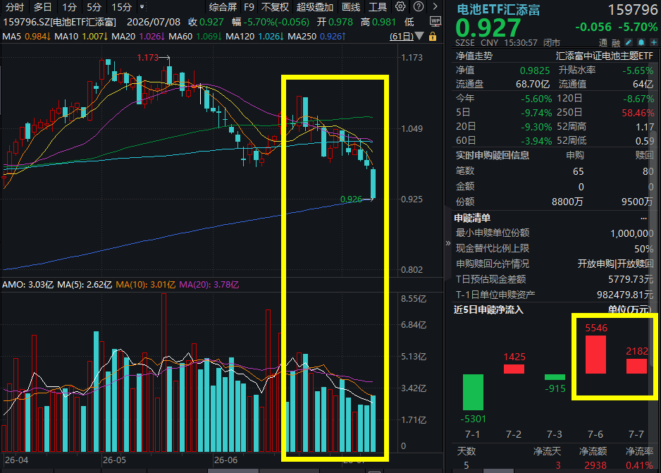
Task: Click 7-6 net inflow bar 5546
Action: tap(595, 354)
